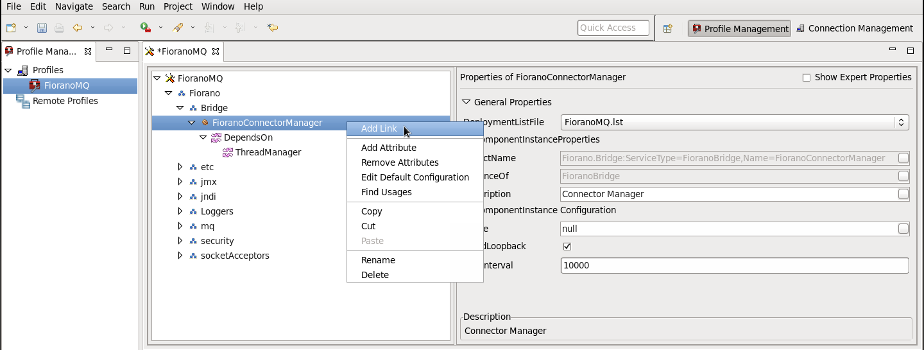Focus the Quick Access search field

pos(613,28)
